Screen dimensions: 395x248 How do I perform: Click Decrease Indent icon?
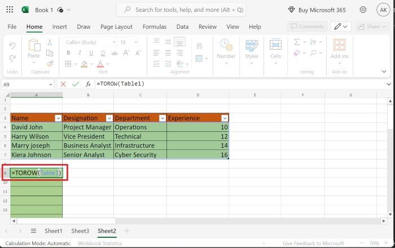point(156,64)
